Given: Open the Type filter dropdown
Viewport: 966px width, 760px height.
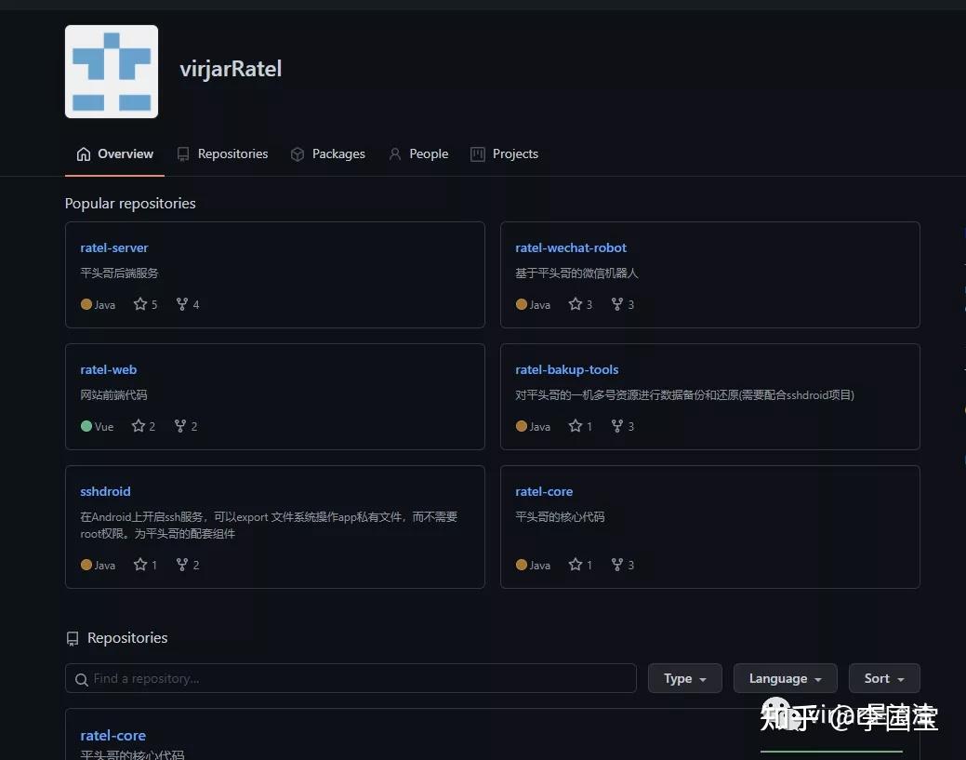Looking at the screenshot, I should (x=684, y=678).
